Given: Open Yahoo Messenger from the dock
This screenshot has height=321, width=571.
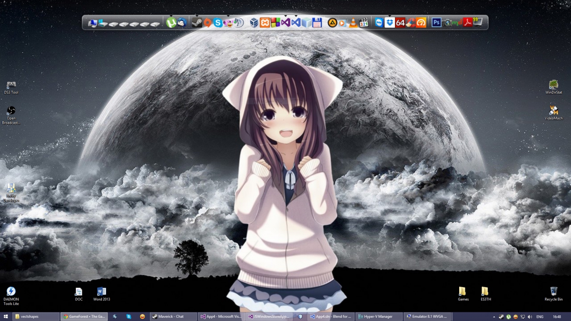Looking at the screenshot, I should pyautogui.click(x=228, y=22).
